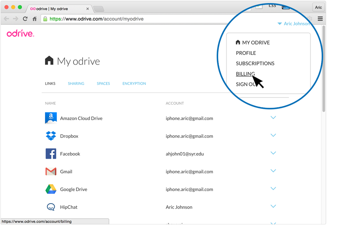The image size is (352, 227).
Task: Open Subscriptions from account menu
Action: pyautogui.click(x=255, y=63)
